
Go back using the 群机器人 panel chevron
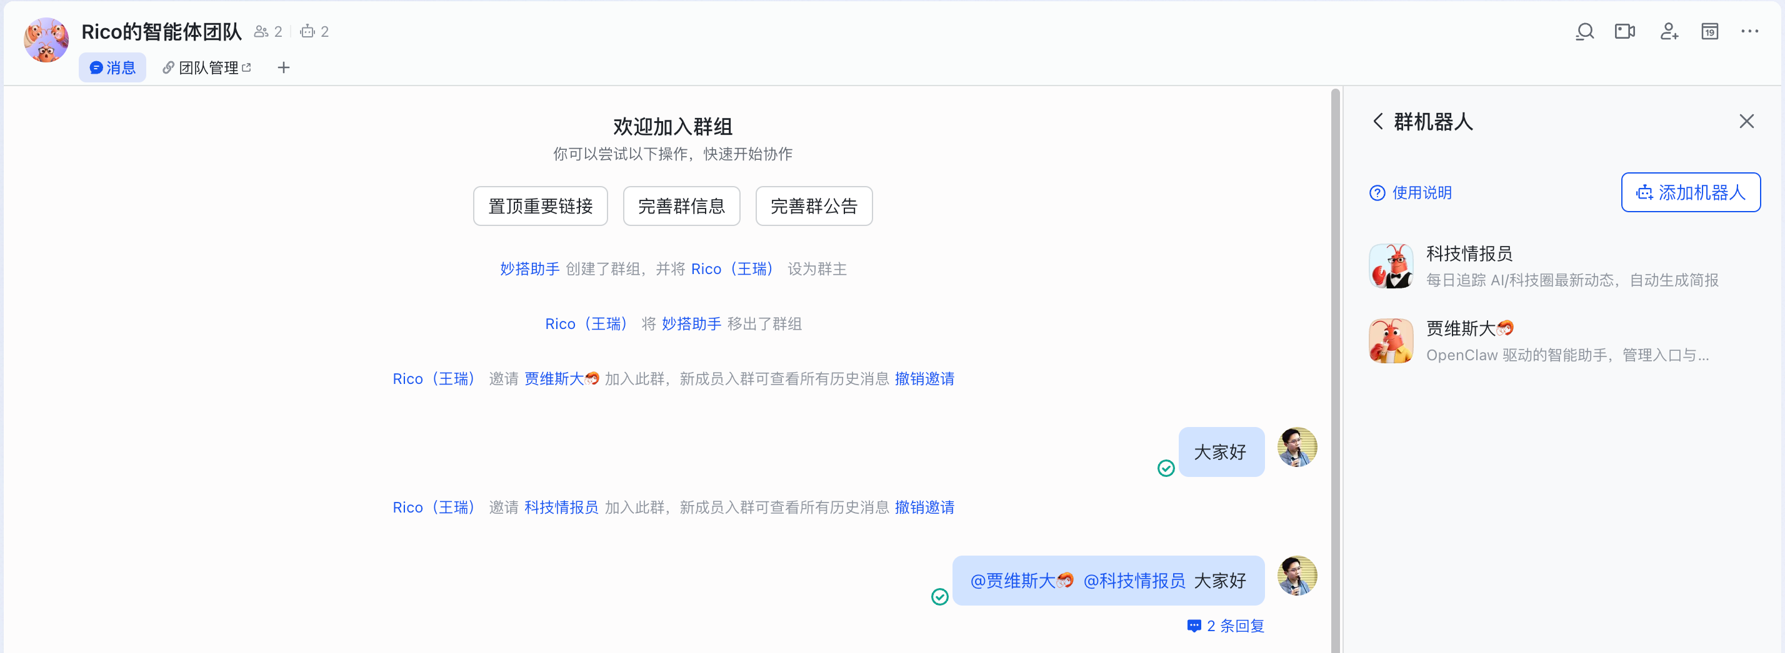click(x=1377, y=122)
